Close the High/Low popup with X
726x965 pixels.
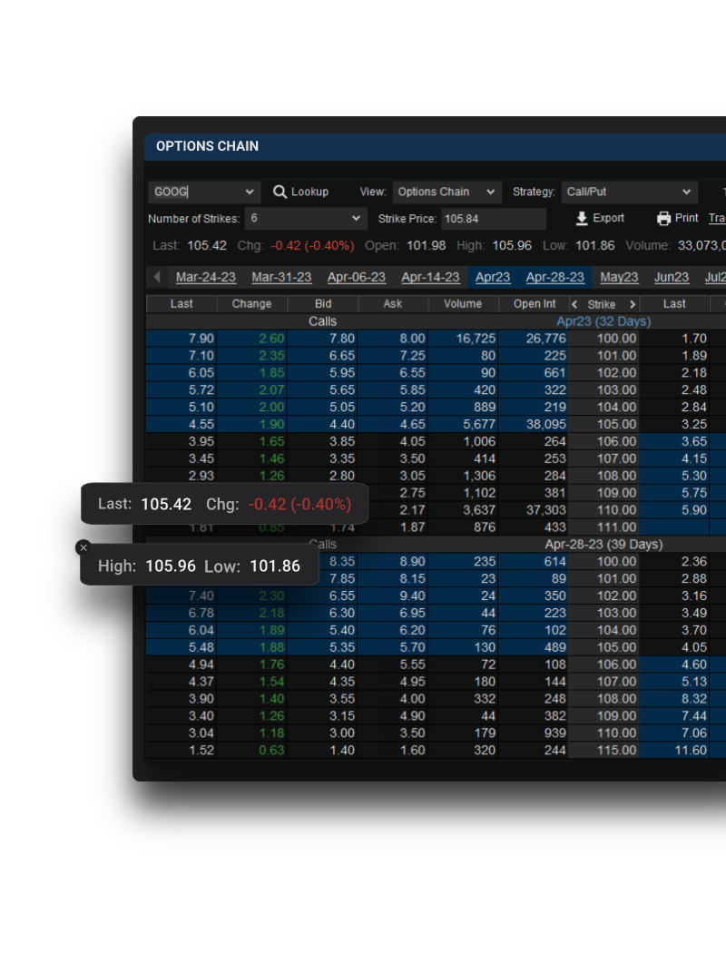tap(83, 547)
